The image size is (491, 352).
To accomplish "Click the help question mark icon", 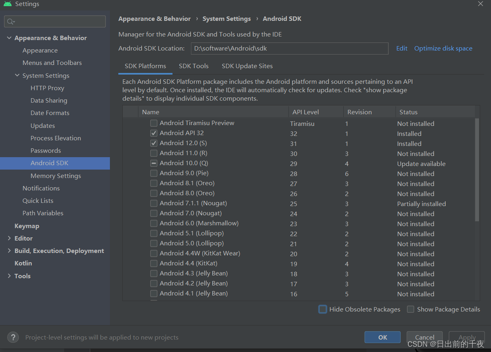I will pyautogui.click(x=13, y=337).
